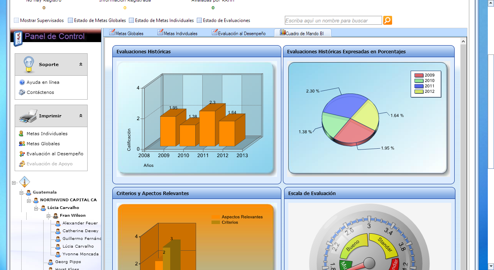This screenshot has height=270, width=494.
Task: Open Ayuda en línea help icon
Action: [x=22, y=82]
